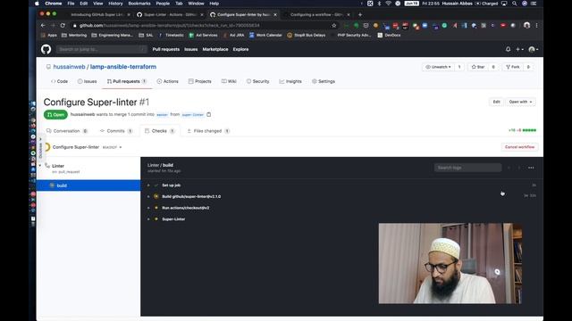Switch to the Projects tab
The width and height of the screenshot is (572, 321).
tap(199, 81)
